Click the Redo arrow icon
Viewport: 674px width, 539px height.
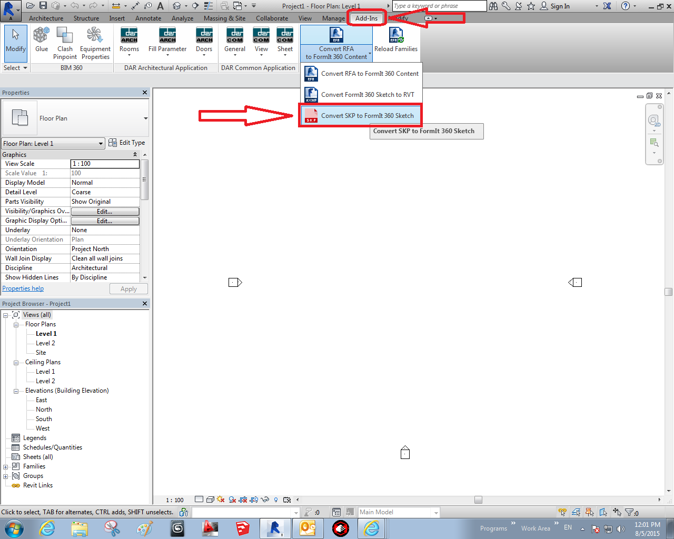click(93, 6)
